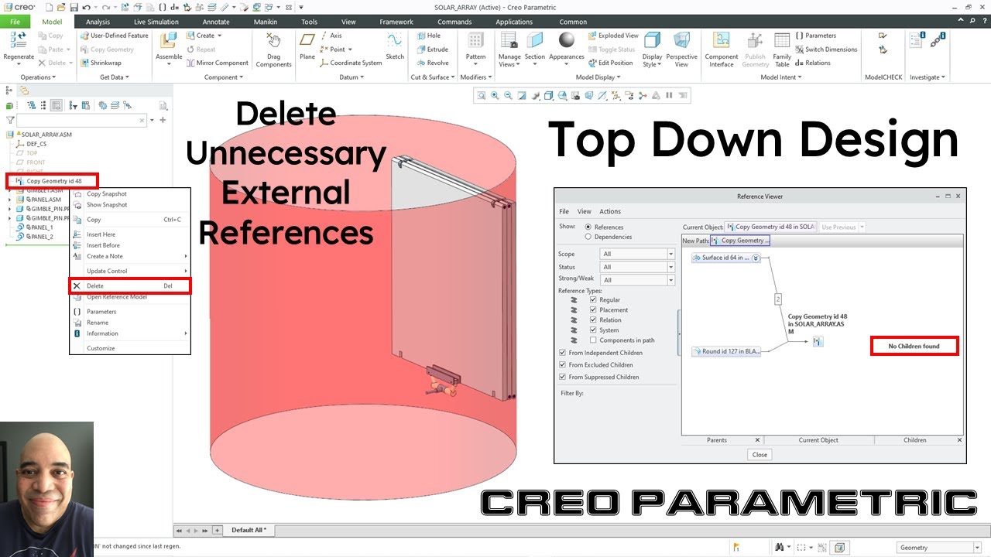Open Actions menu in Reference Viewer

(610, 211)
